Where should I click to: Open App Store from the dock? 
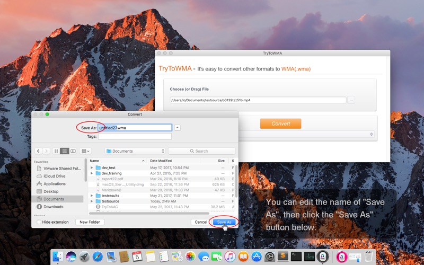coord(257,257)
